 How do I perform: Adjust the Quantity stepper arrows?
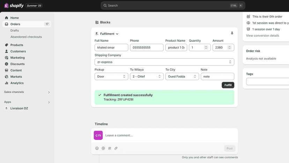(206, 48)
